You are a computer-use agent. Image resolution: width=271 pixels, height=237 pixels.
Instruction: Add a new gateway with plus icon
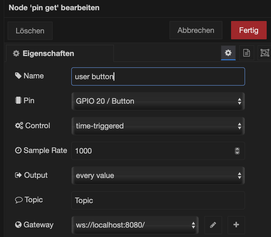(236, 225)
